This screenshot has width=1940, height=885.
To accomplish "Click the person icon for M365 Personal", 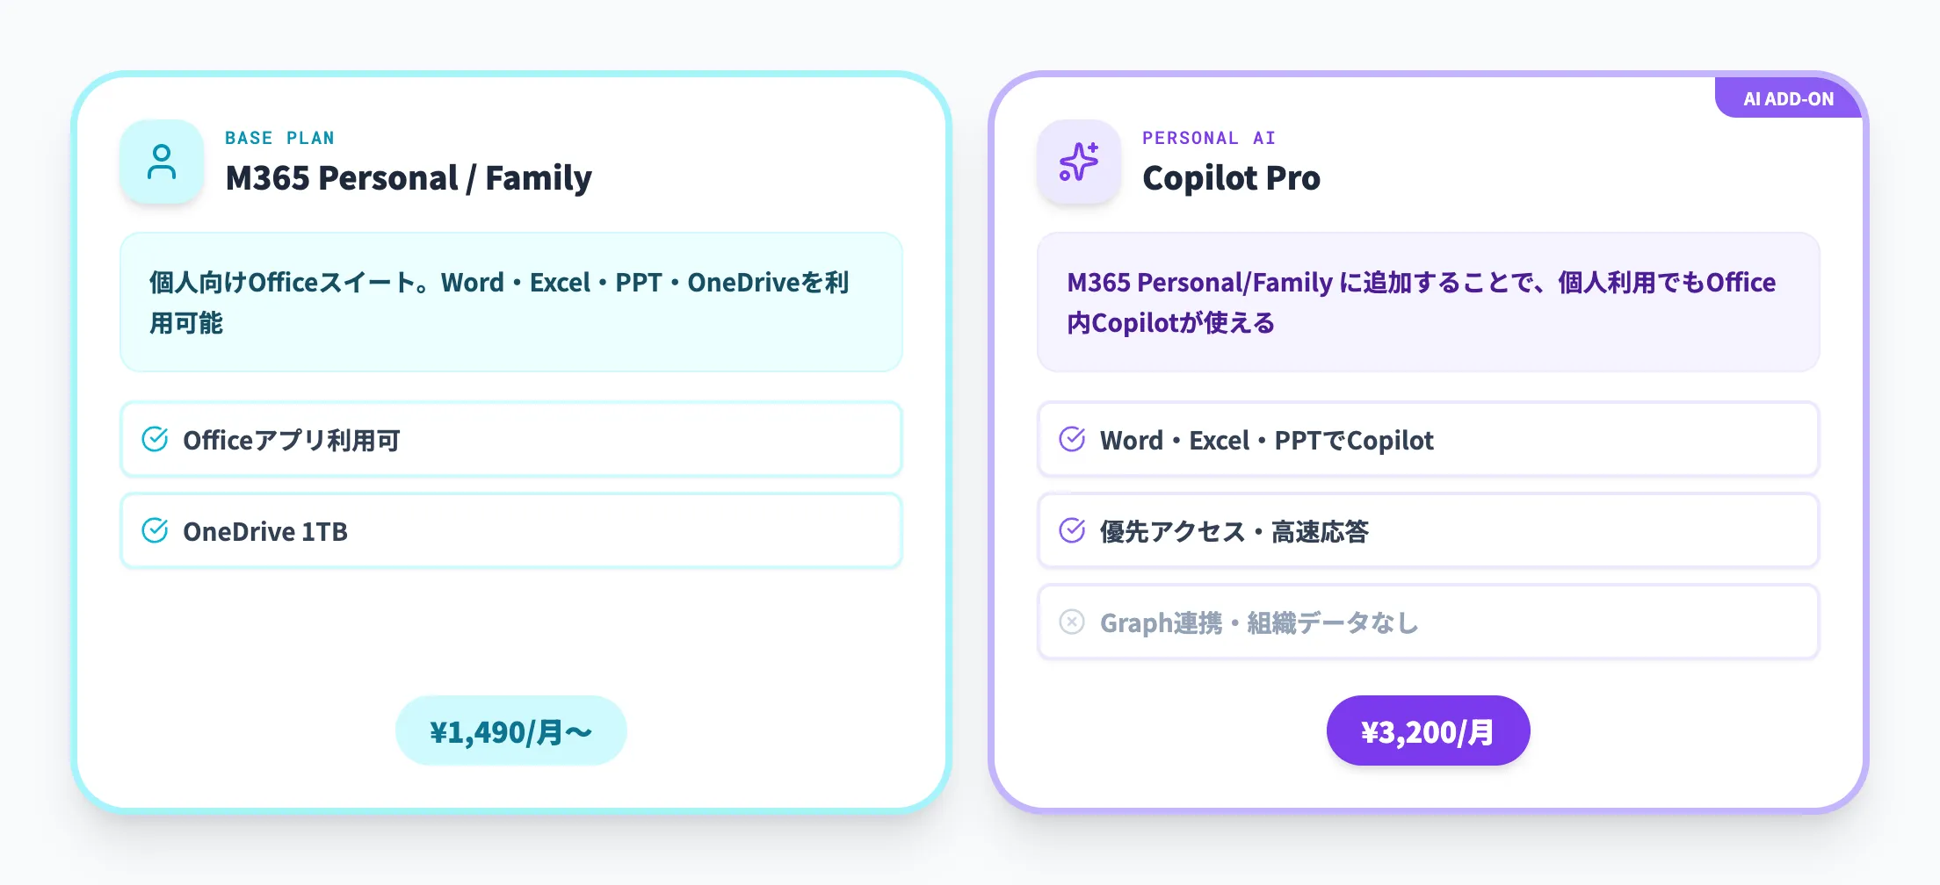I will coord(162,162).
